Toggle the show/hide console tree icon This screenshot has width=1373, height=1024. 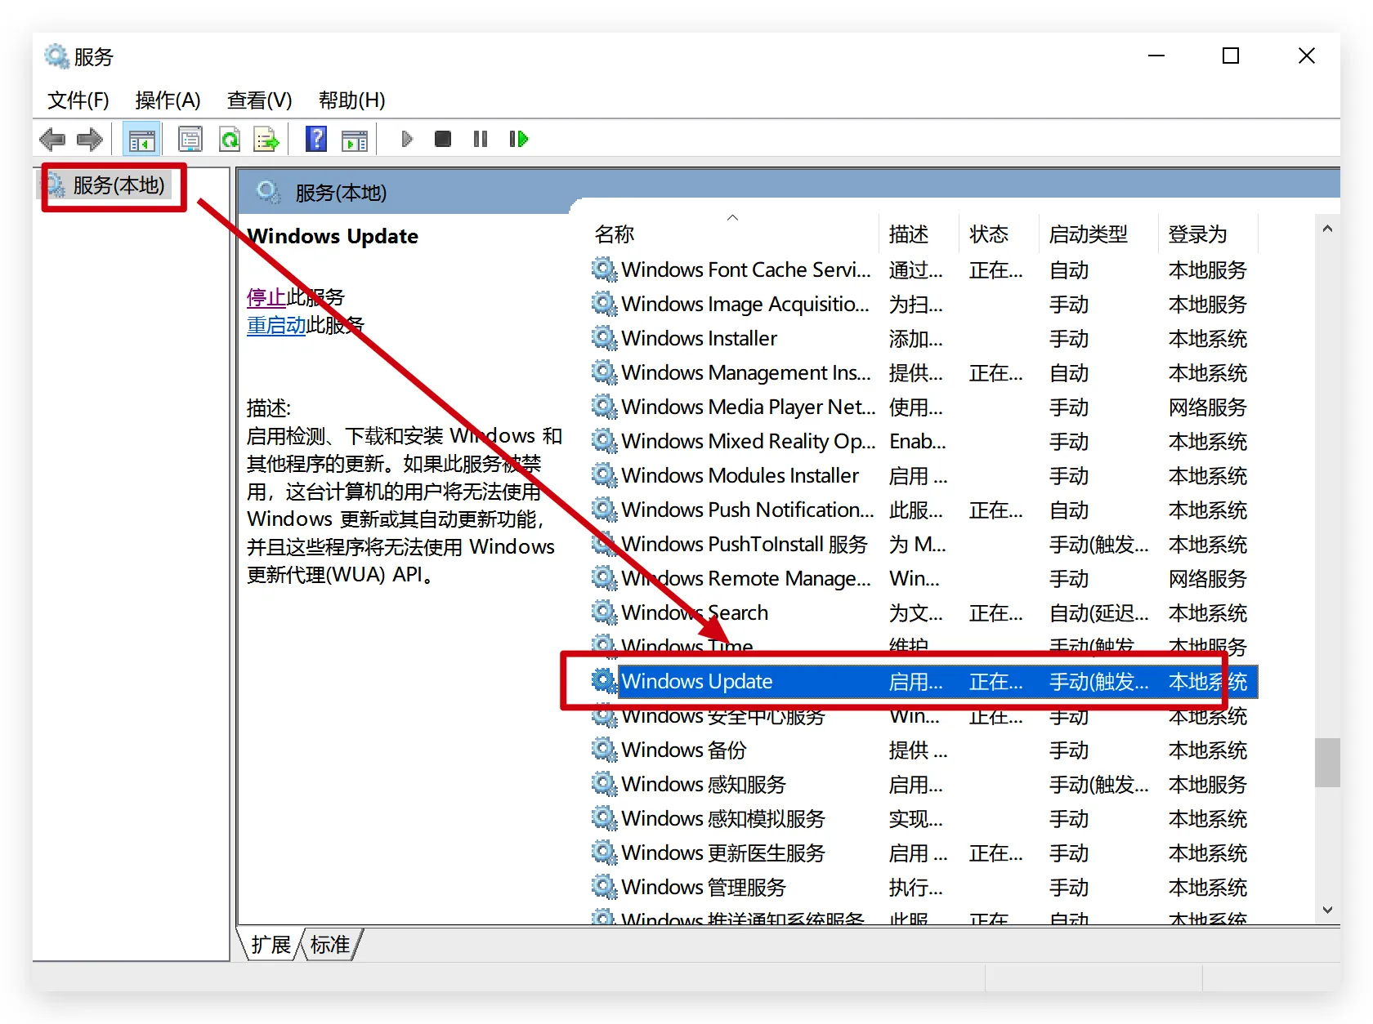tap(141, 140)
